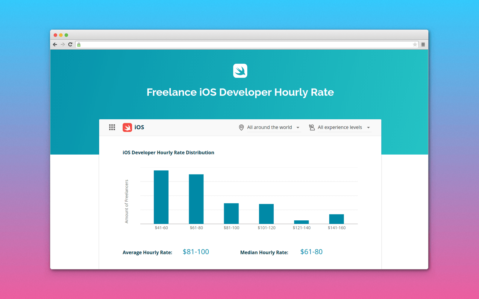Image resolution: width=479 pixels, height=299 pixels.
Task: Select the $81-100 bar in the chart
Action: click(231, 213)
